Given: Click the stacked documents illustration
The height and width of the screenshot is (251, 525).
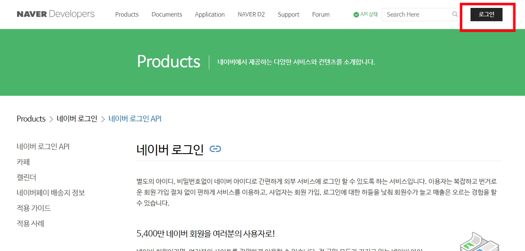Looking at the screenshot, I should 480,241.
